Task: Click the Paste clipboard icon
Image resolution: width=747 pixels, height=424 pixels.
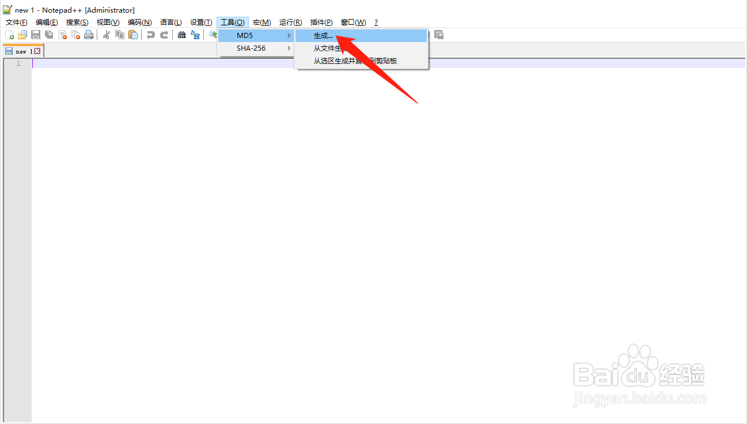Action: coord(133,35)
